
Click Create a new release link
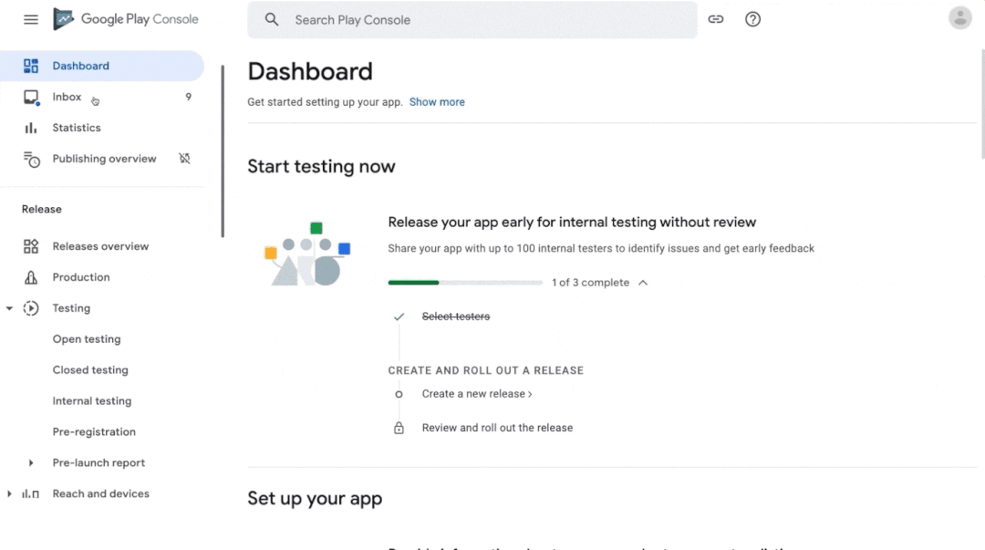(477, 393)
